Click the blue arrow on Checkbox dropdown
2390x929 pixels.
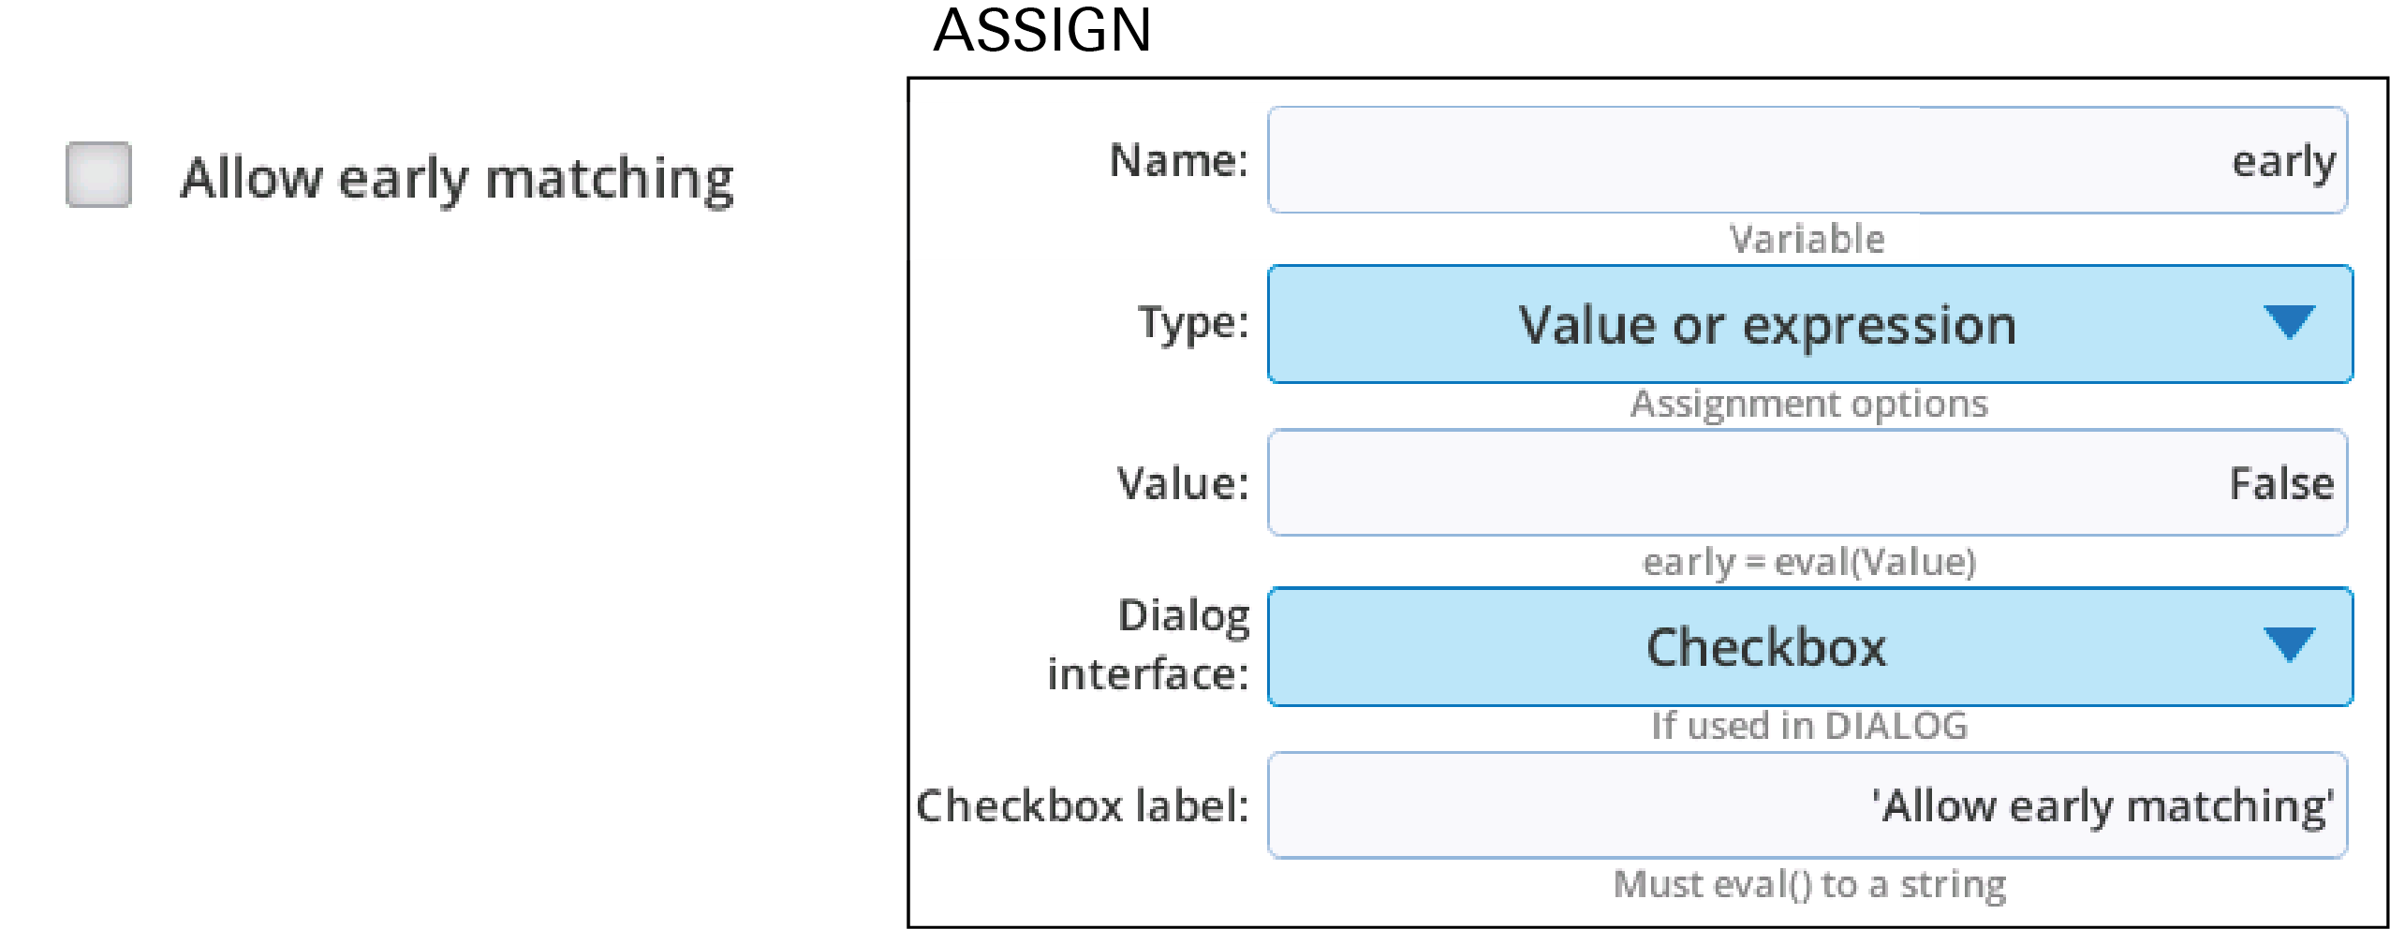(x=2289, y=644)
